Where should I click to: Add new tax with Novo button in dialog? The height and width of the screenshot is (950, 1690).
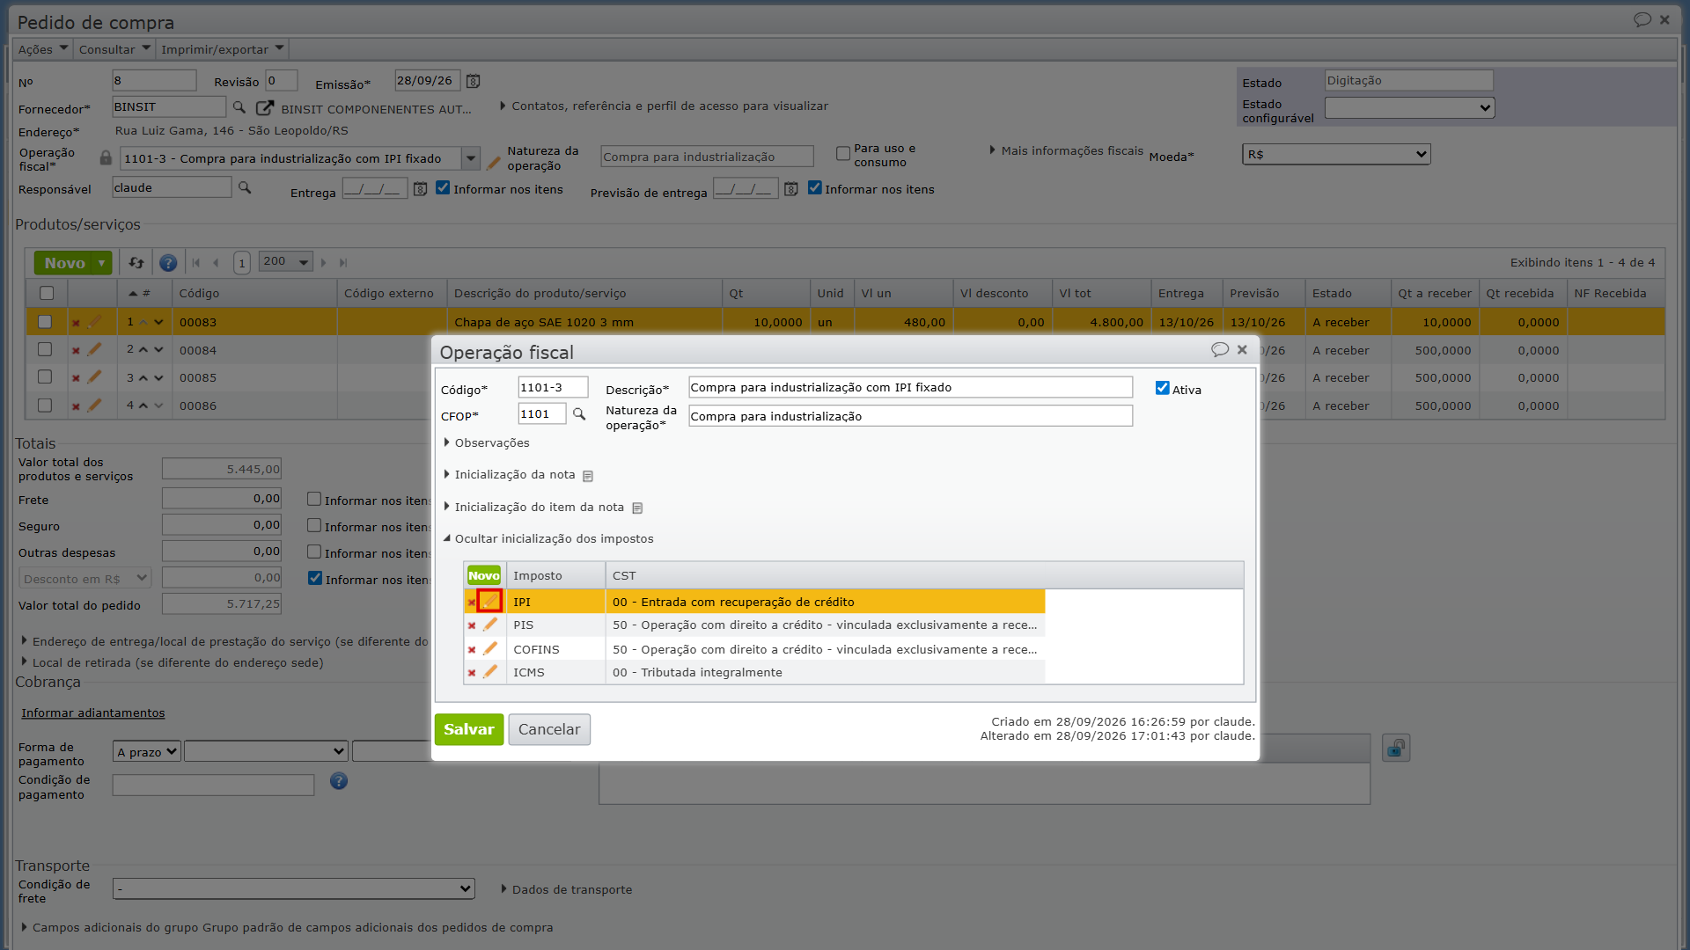(483, 576)
